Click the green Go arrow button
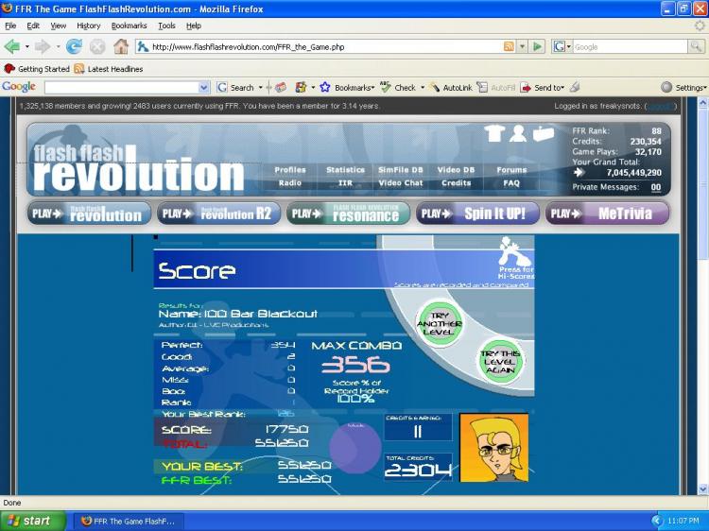Image resolution: width=709 pixels, height=531 pixels. point(538,46)
